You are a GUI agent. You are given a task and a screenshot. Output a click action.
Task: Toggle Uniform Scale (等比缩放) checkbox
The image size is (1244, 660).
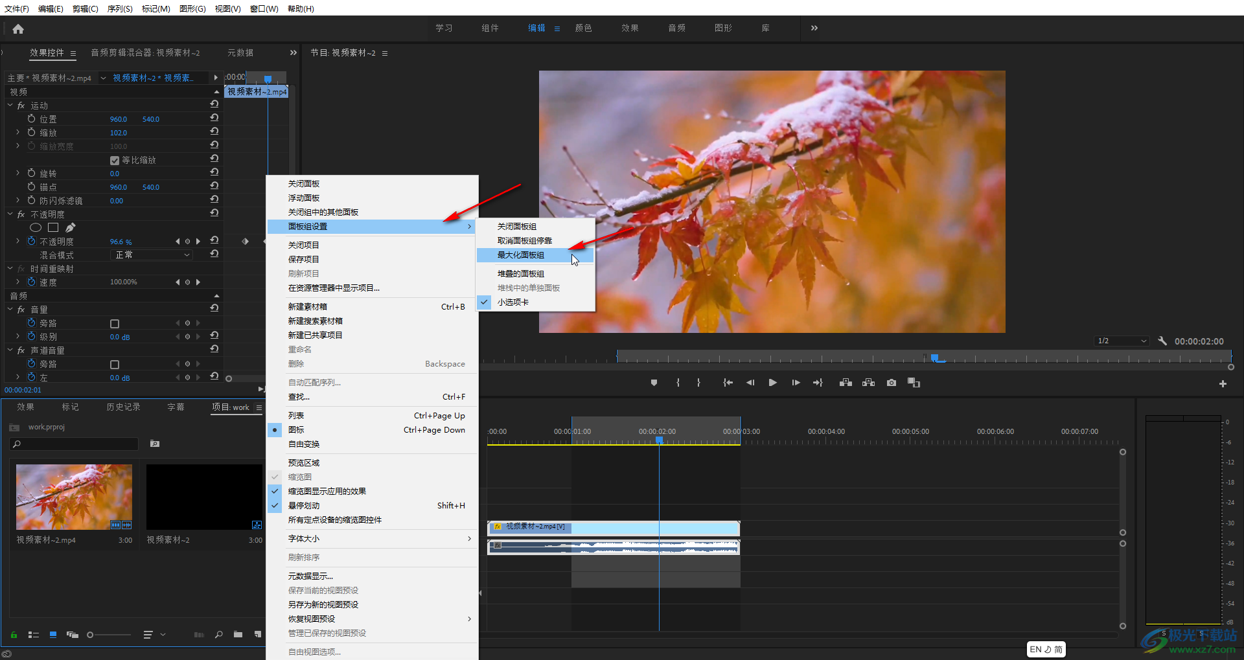click(115, 161)
